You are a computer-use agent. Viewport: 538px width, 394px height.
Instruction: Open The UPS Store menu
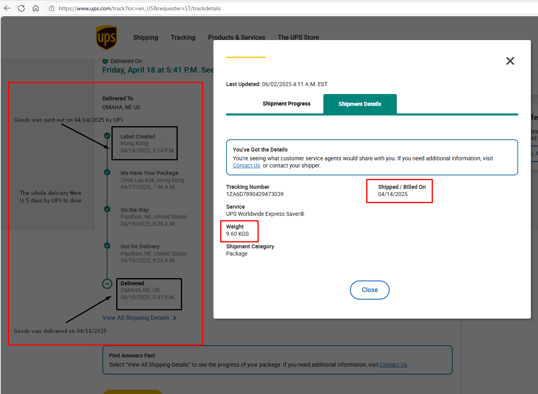click(x=298, y=37)
